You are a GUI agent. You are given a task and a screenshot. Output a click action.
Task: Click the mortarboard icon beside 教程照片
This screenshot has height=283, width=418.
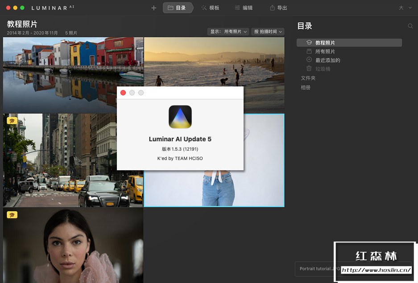point(309,43)
